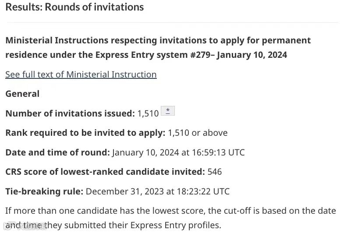Click the 'Tie-breaking rule' label
Screen dimensions: 354x233
click(x=44, y=191)
